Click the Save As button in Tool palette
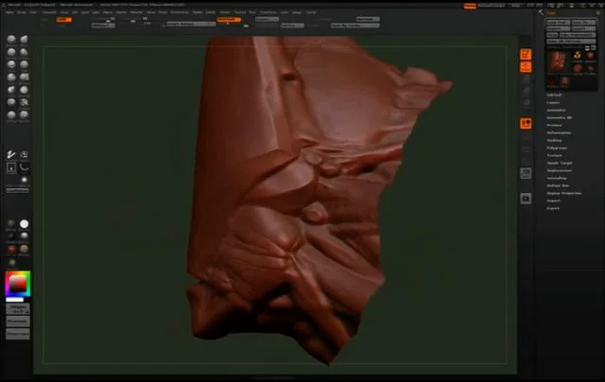 coord(584,22)
